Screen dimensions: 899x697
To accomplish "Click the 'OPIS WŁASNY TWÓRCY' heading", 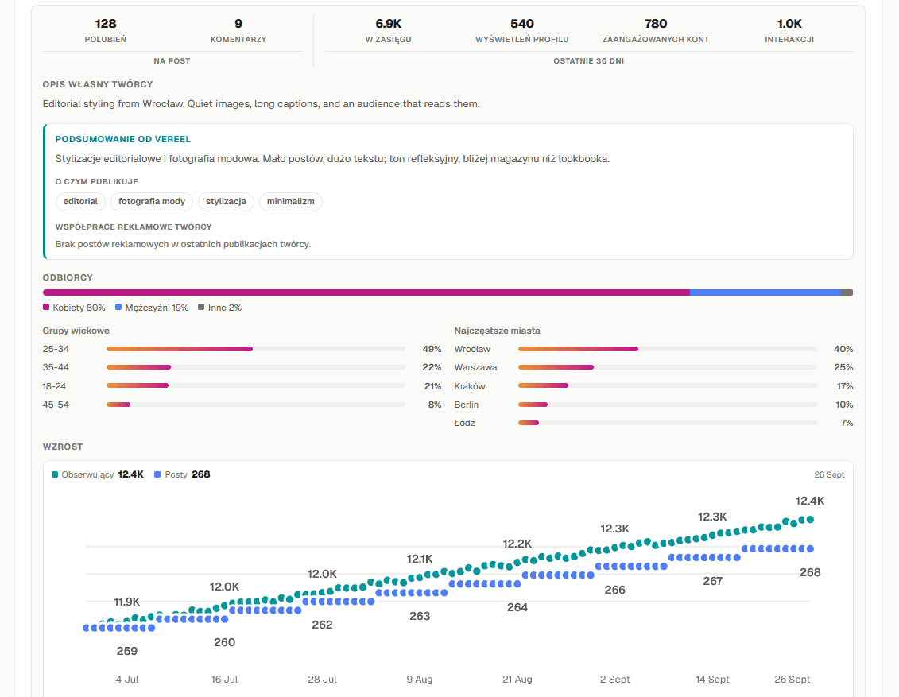I will pos(98,84).
